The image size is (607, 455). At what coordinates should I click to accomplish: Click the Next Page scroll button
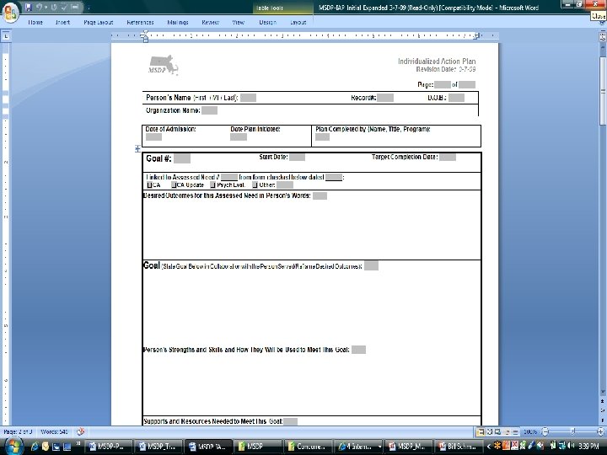click(603, 419)
